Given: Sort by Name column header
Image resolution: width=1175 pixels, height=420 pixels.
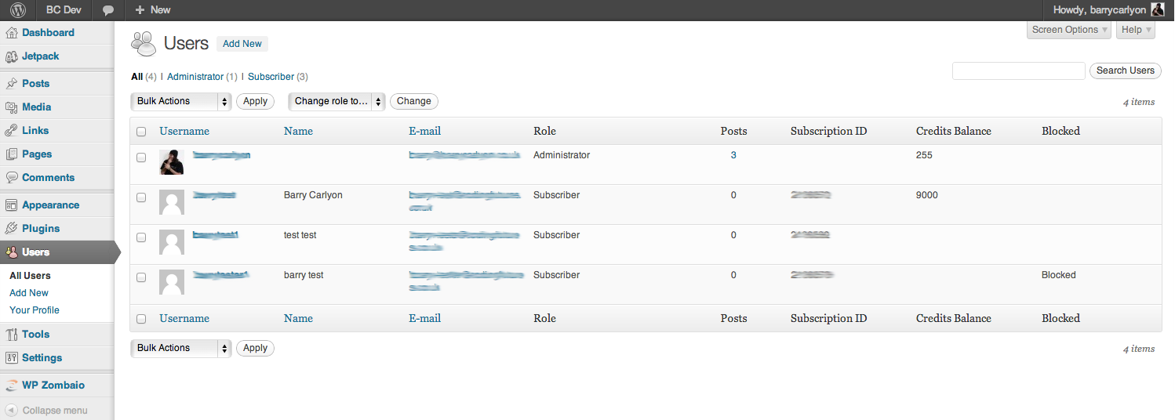Looking at the screenshot, I should (x=298, y=132).
